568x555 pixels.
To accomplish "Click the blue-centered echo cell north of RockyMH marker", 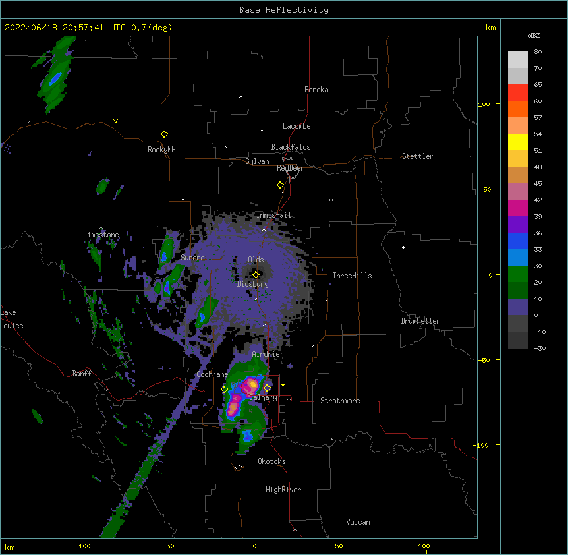I will pyautogui.click(x=55, y=78).
